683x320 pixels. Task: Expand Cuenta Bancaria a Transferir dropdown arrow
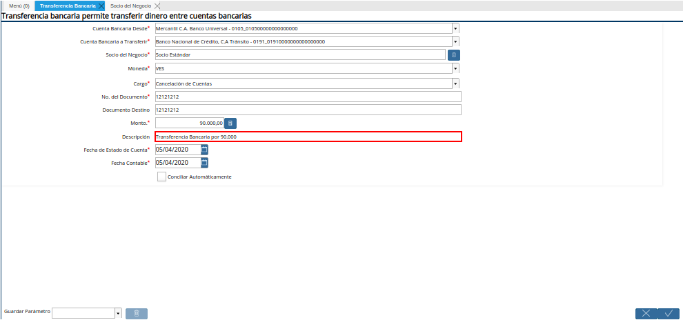coord(455,42)
